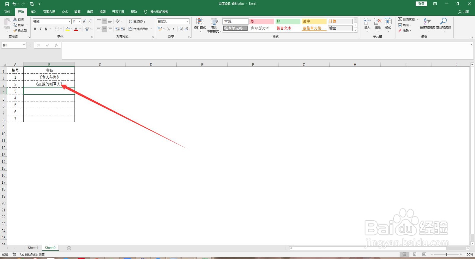475x259 pixels.
Task: Open the font color dropdown arrow
Action: pos(80,29)
